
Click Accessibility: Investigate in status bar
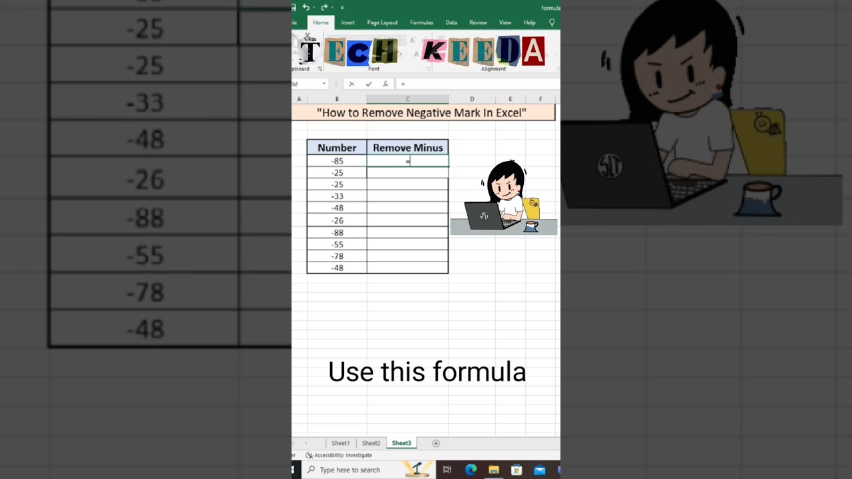coord(339,455)
